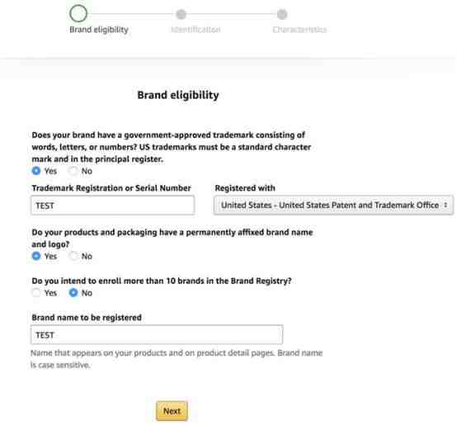Go to the Characteristics step label
Viewport: 457px width, 431px height.
click(299, 30)
